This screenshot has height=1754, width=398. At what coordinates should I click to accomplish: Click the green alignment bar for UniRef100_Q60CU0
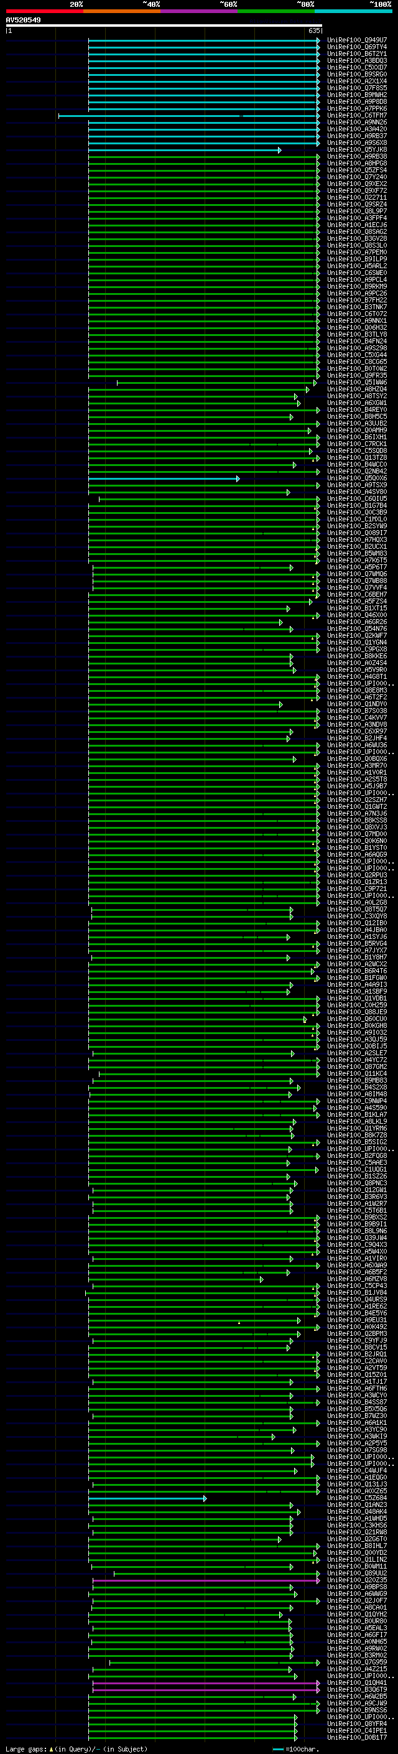198,1019
